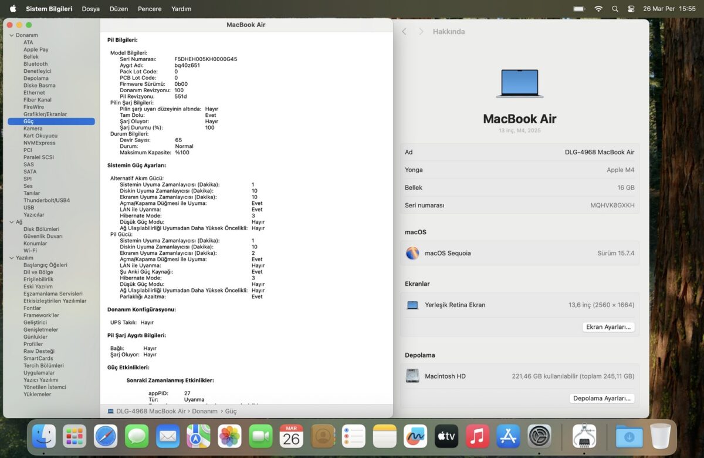Select Bellek in the sidebar
The height and width of the screenshot is (458, 704).
(31, 57)
